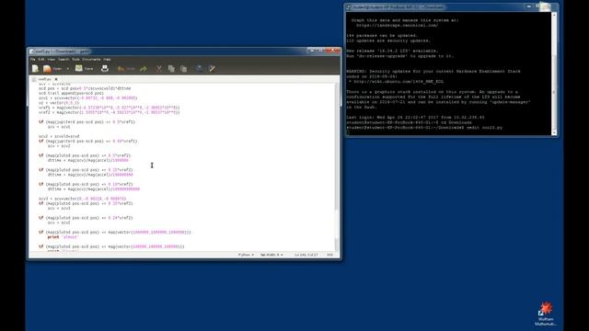Screen dimensions: 589x331
Task: Click the Find and Replace icon in gedit
Action: 212,69
